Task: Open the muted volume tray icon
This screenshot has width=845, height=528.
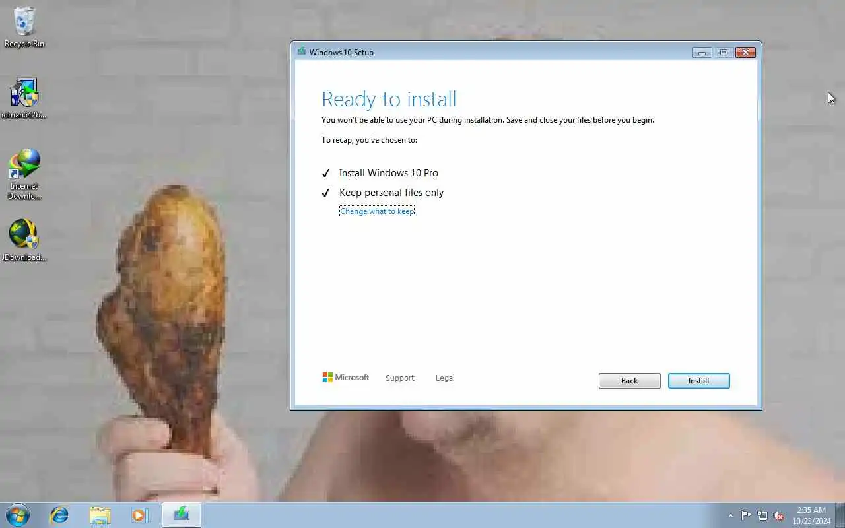Action: point(778,515)
